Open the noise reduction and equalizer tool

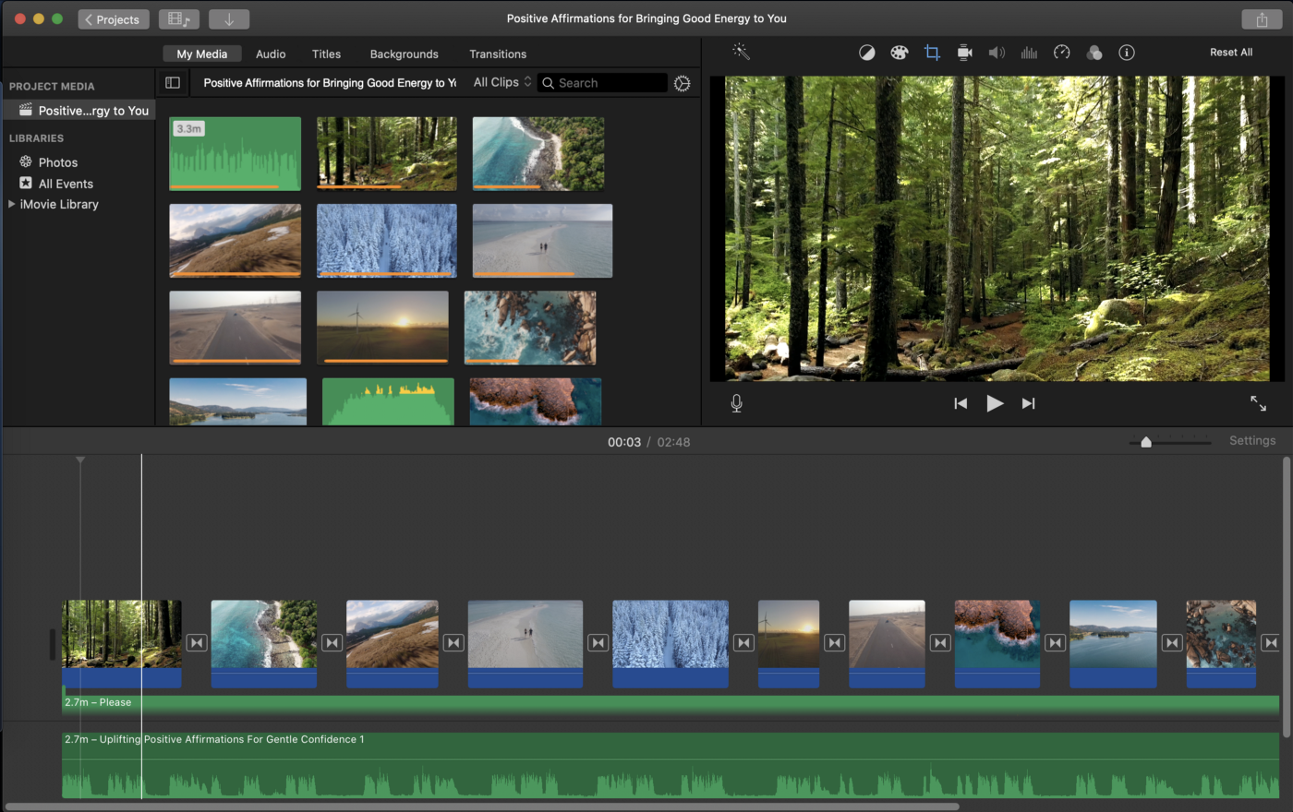1029,53
